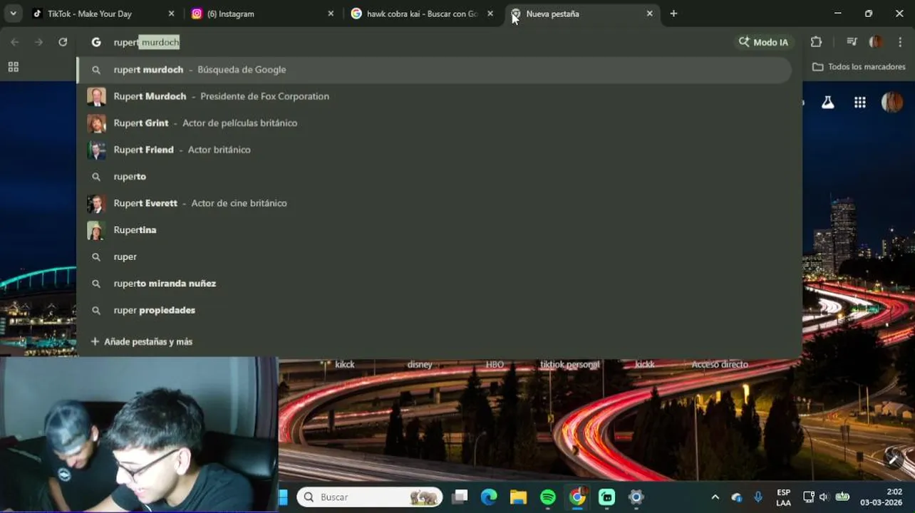Open the green robot app on taskbar
This screenshot has height=513, width=915.
click(x=606, y=497)
